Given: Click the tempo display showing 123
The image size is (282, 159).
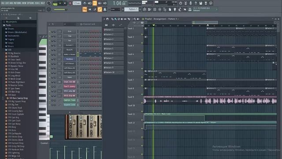Looking at the screenshot, I should (77, 3).
